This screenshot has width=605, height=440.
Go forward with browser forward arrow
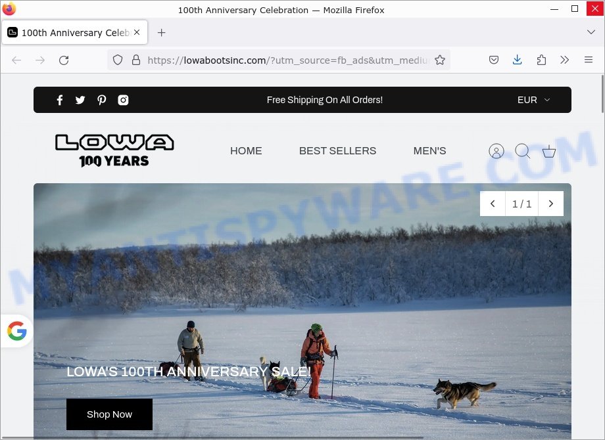pos(40,60)
